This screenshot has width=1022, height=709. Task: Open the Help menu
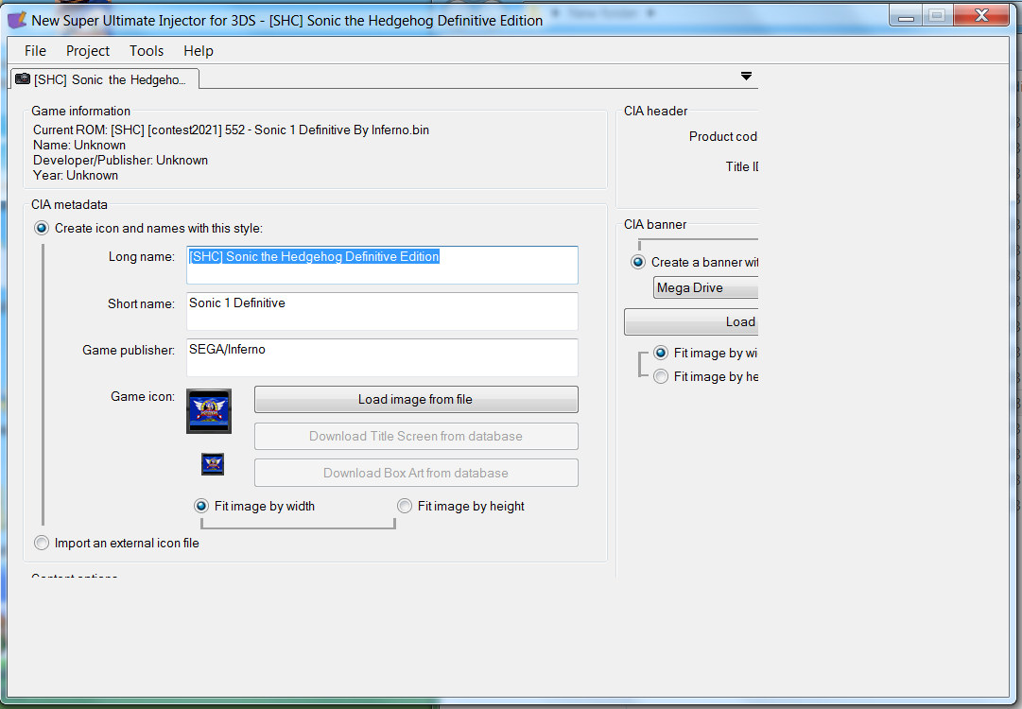coord(199,51)
